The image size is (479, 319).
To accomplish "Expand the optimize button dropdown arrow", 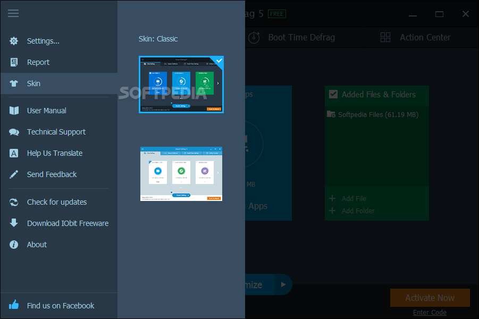I will point(283,284).
